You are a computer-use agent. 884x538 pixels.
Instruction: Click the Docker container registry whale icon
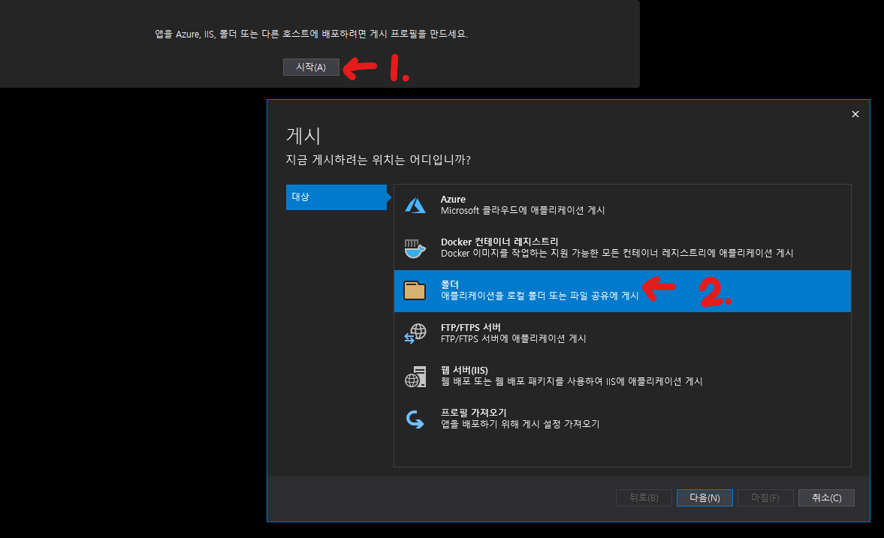coord(415,248)
